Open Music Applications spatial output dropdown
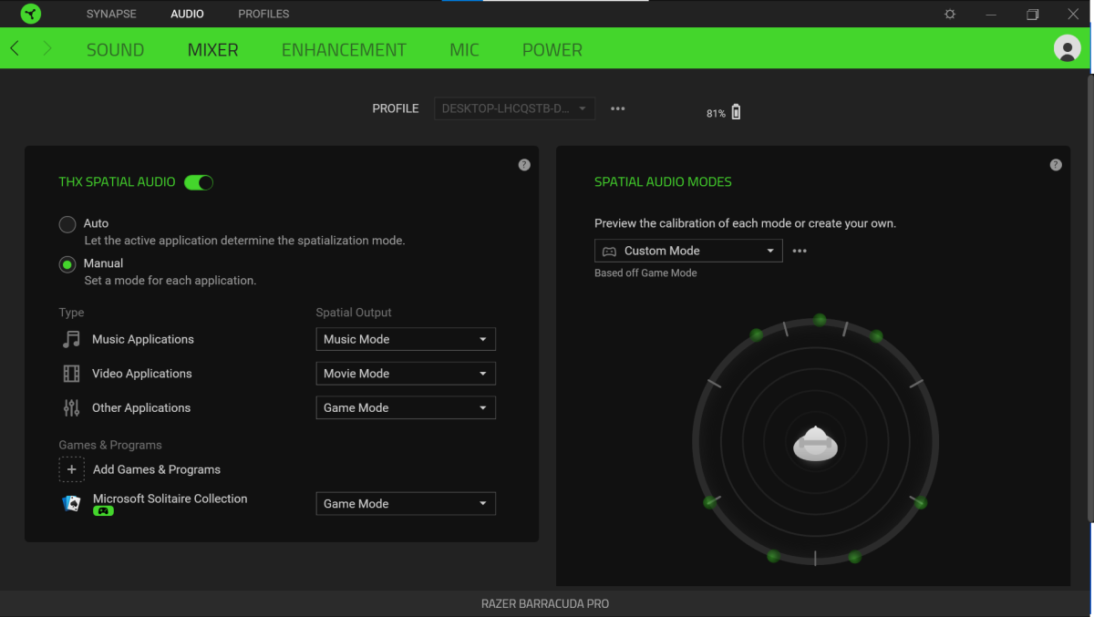Image resolution: width=1094 pixels, height=617 pixels. [x=406, y=339]
